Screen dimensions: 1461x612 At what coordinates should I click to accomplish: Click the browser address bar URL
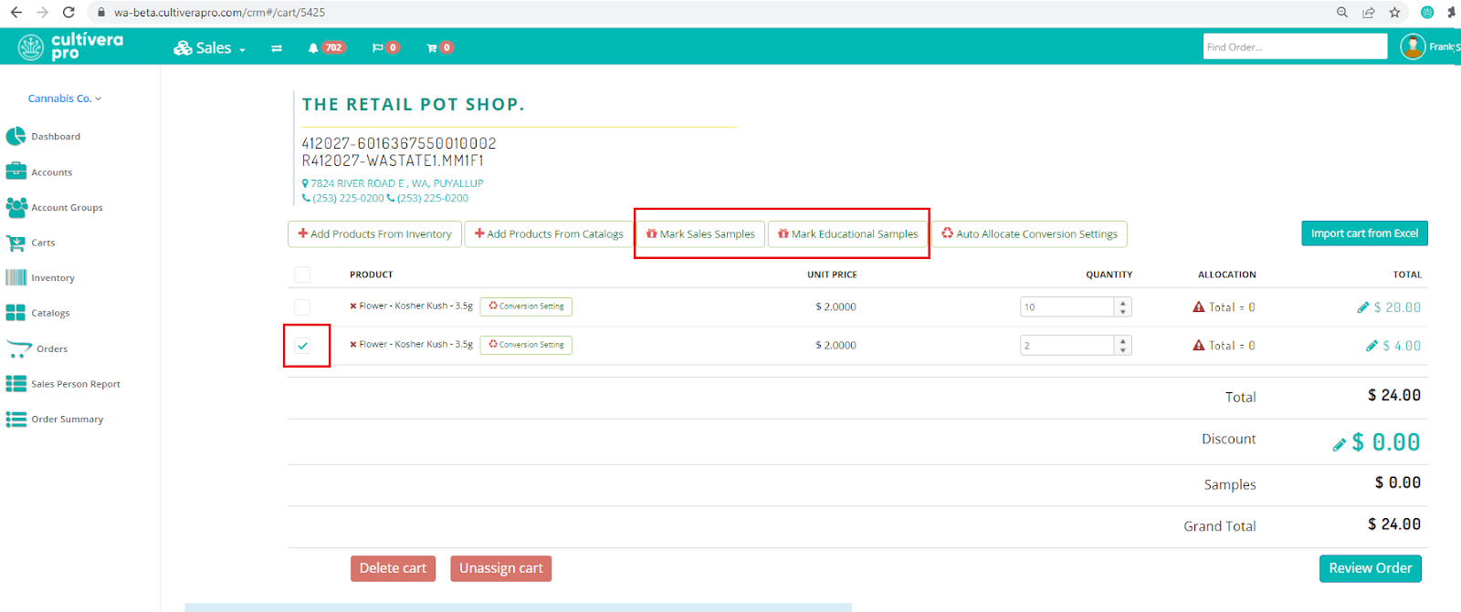pyautogui.click(x=219, y=13)
